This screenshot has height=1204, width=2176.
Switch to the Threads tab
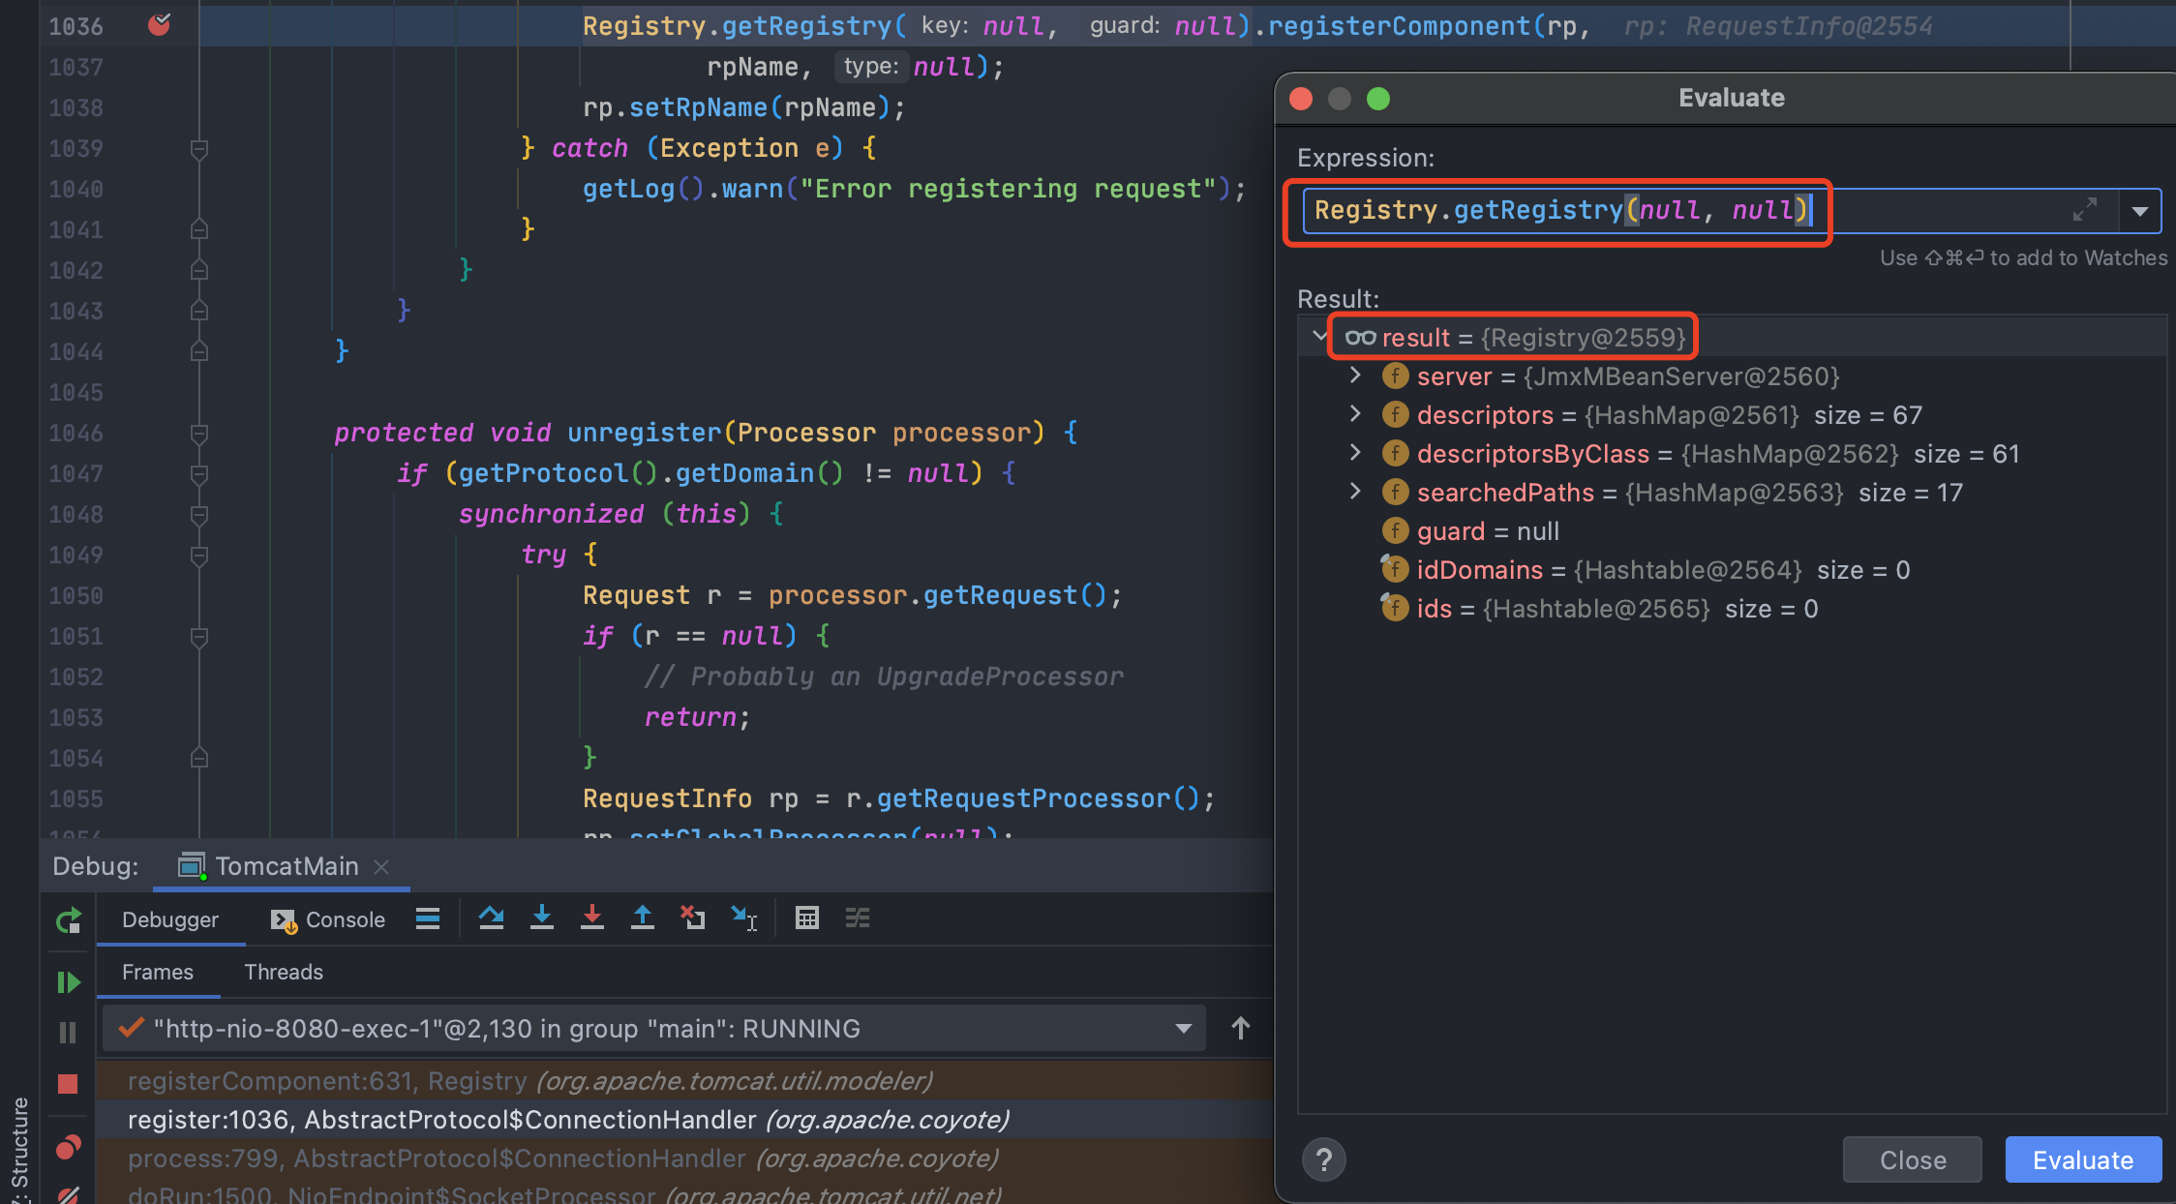coord(283,972)
